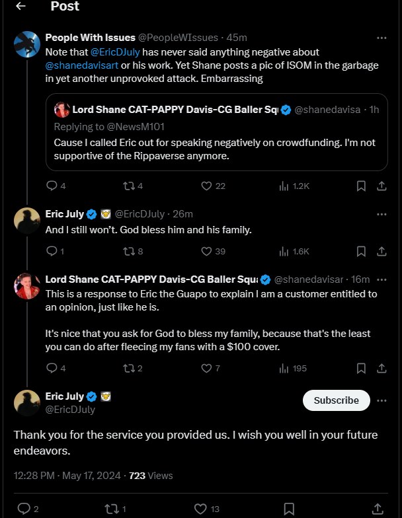Like the main post with 13 likes
The width and height of the screenshot is (402, 518).
coord(206,509)
